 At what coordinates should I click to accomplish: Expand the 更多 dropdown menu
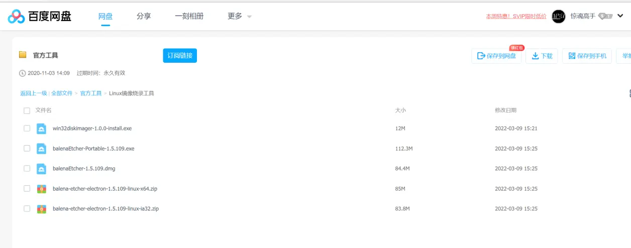(240, 16)
